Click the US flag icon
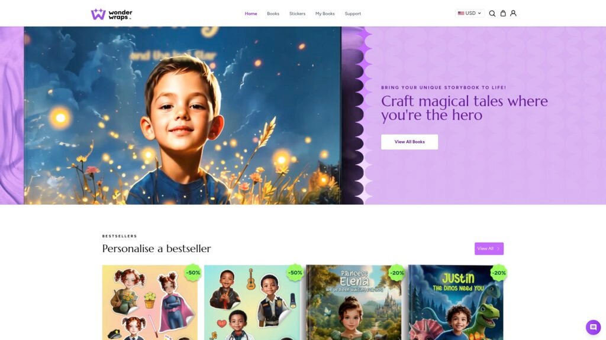 click(461, 13)
